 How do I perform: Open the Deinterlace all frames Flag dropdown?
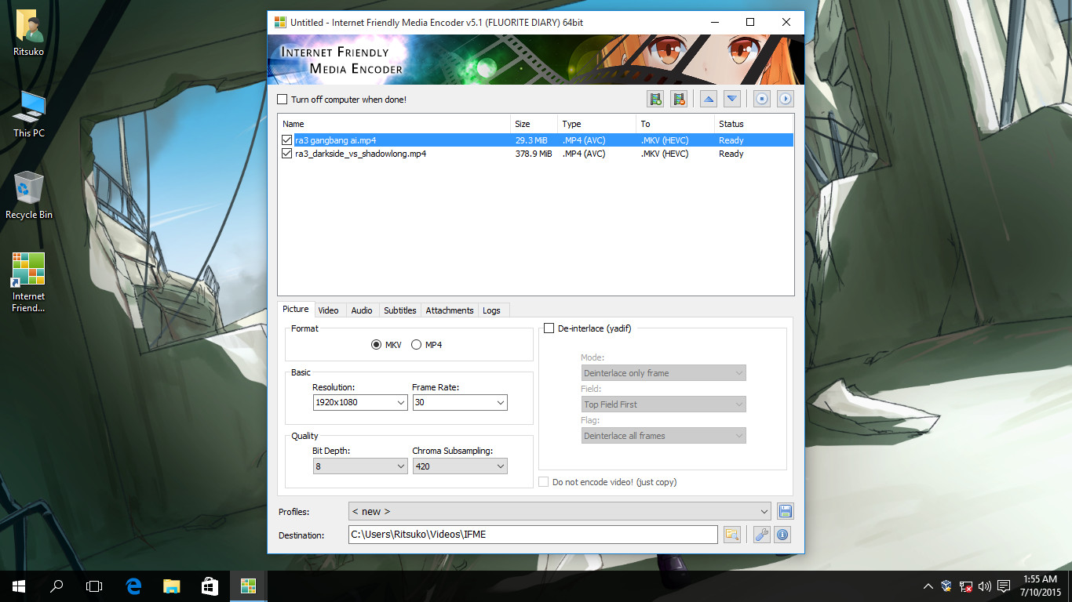point(664,436)
